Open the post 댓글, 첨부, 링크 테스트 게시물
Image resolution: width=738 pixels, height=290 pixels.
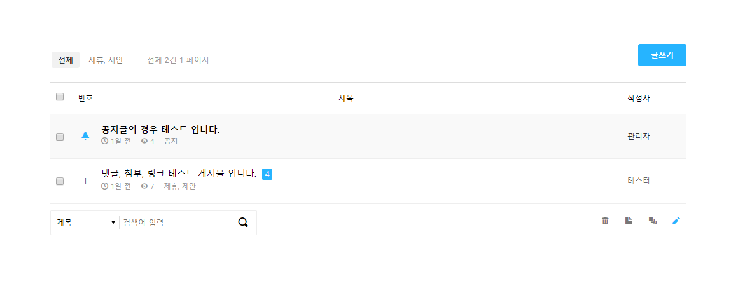click(x=179, y=174)
